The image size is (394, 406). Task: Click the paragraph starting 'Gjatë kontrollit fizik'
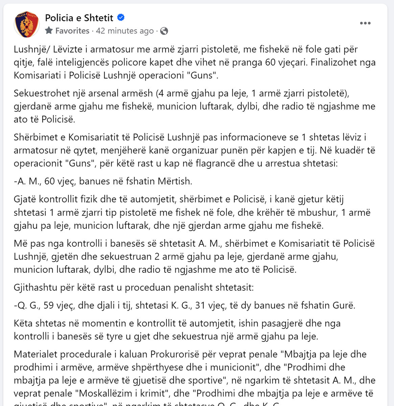192,212
